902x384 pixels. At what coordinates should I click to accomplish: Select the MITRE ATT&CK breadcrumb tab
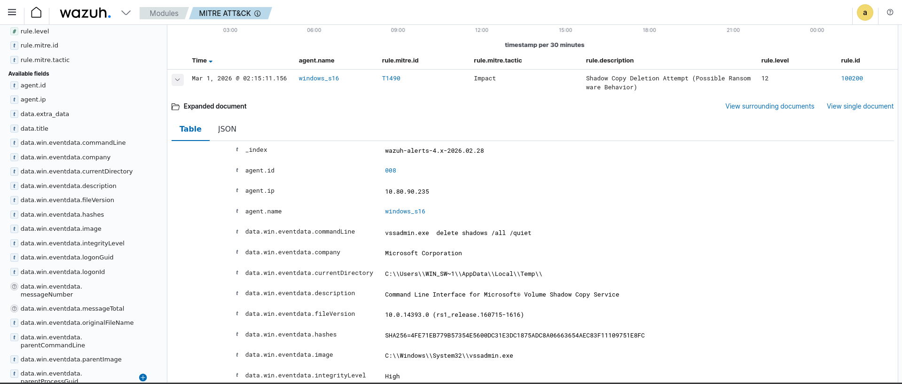point(230,13)
